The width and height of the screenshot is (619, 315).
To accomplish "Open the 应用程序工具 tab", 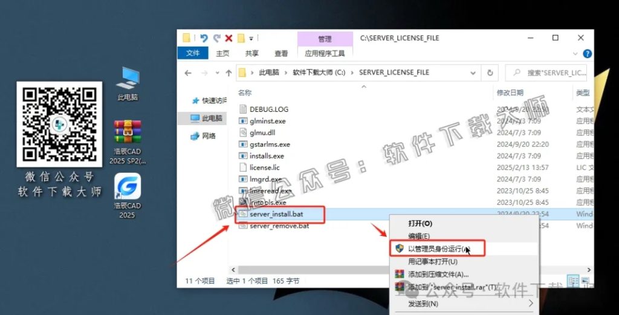I will click(x=325, y=53).
